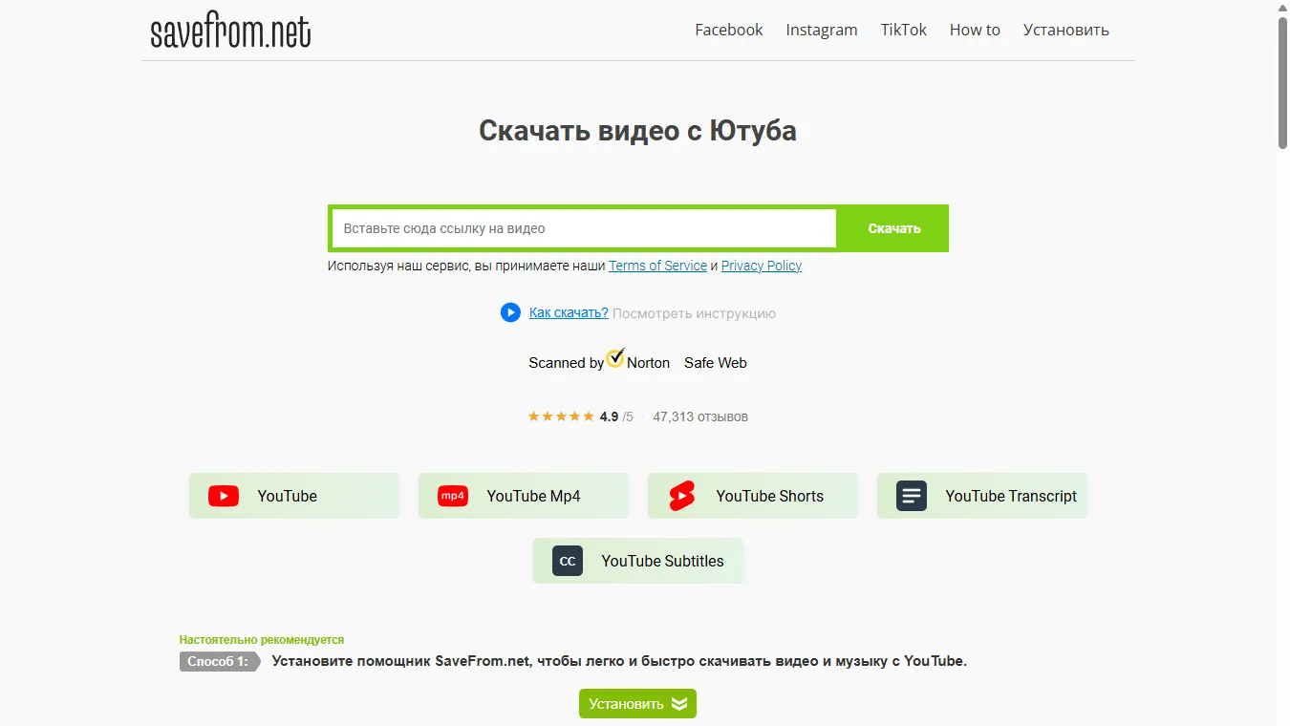Open Instagram in the top menu
Image resolution: width=1290 pixels, height=726 pixels.
tap(822, 30)
